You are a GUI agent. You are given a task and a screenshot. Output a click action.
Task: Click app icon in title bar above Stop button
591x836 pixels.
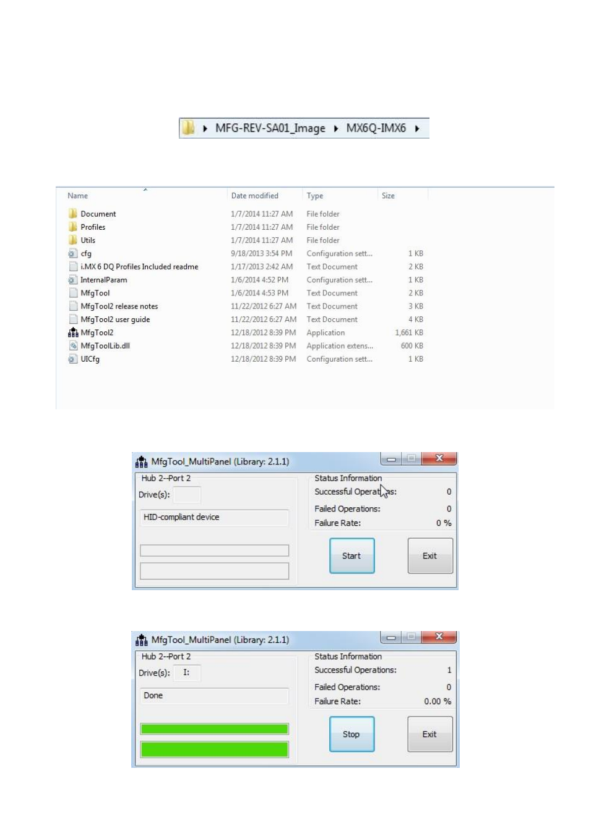(142, 640)
